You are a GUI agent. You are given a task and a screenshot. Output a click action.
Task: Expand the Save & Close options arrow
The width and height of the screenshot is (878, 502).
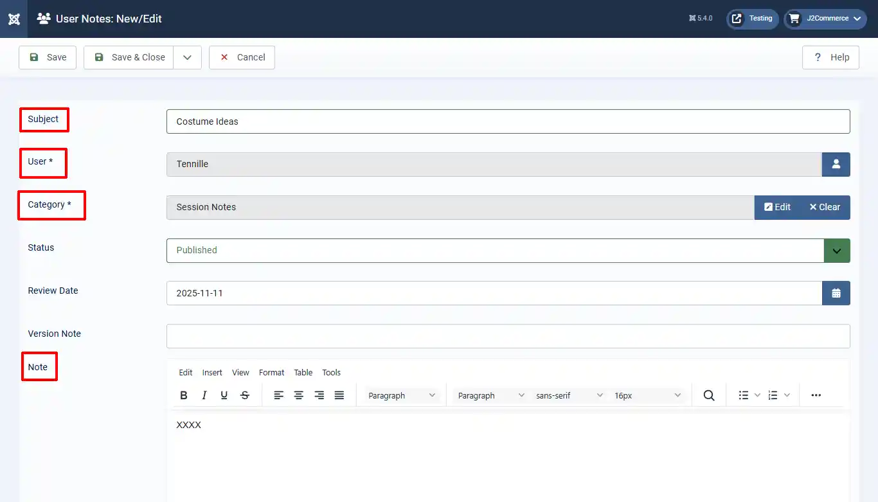click(187, 57)
